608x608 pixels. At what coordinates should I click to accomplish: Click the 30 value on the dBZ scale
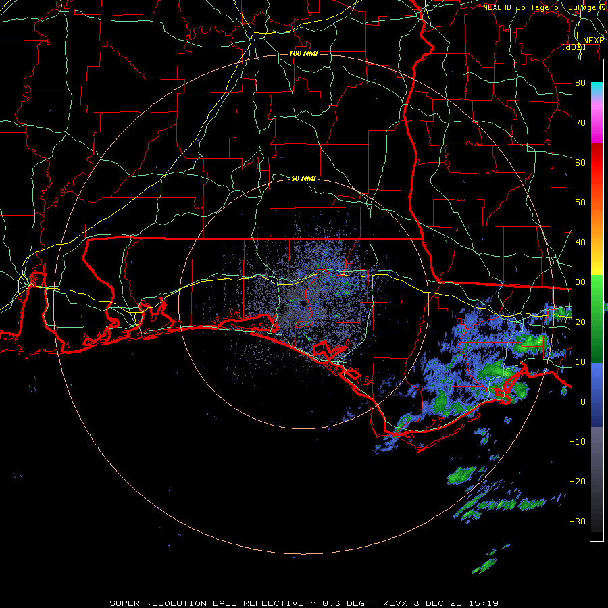click(580, 282)
